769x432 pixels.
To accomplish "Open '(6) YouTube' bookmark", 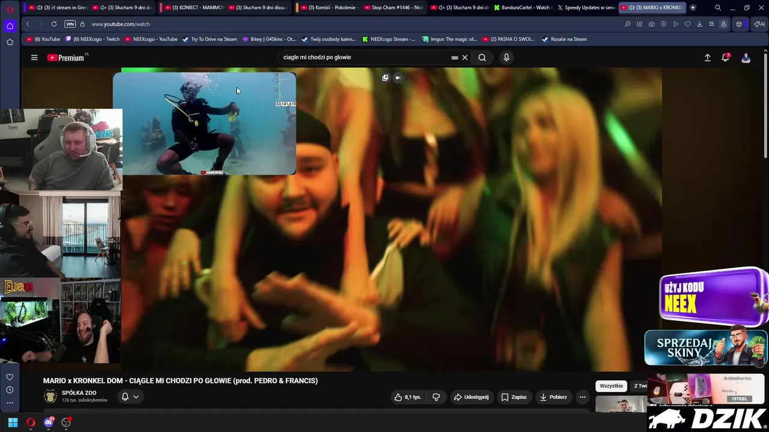I will [43, 39].
